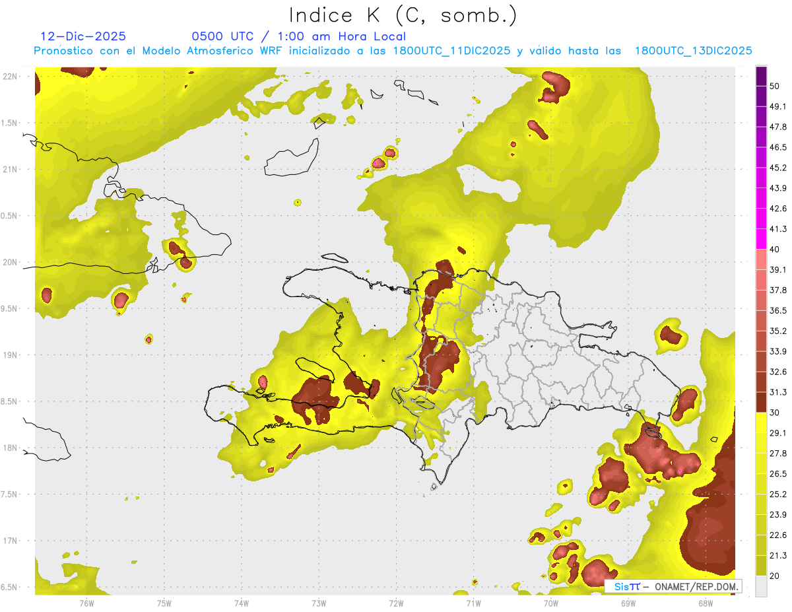Click the time text "0500 UTC / 1:00 am Hora Local"

tap(298, 36)
